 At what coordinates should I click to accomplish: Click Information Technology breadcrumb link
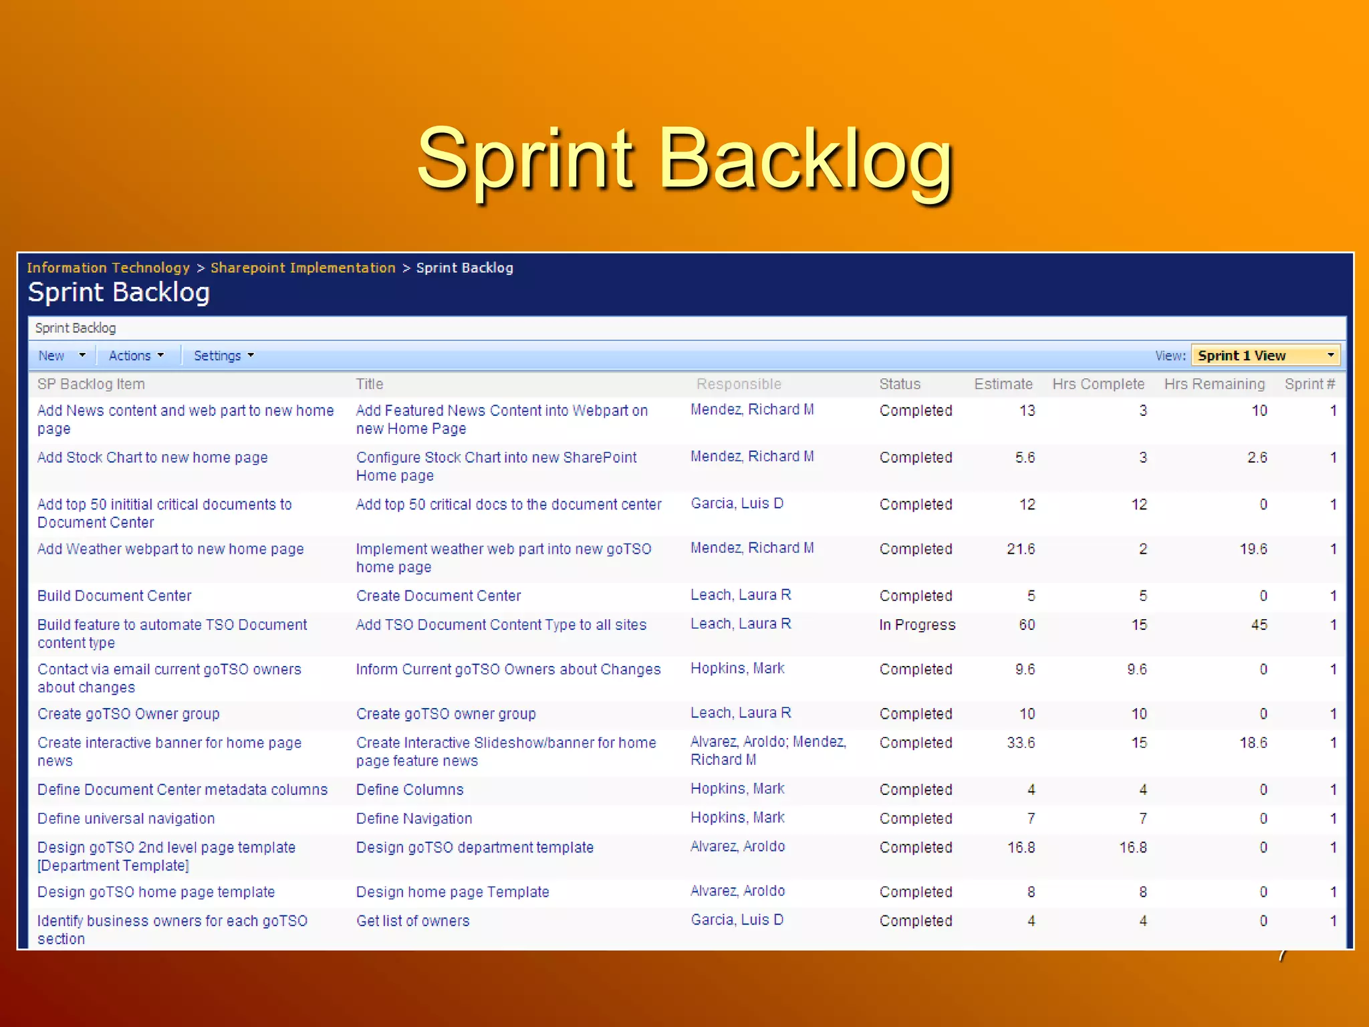108,268
